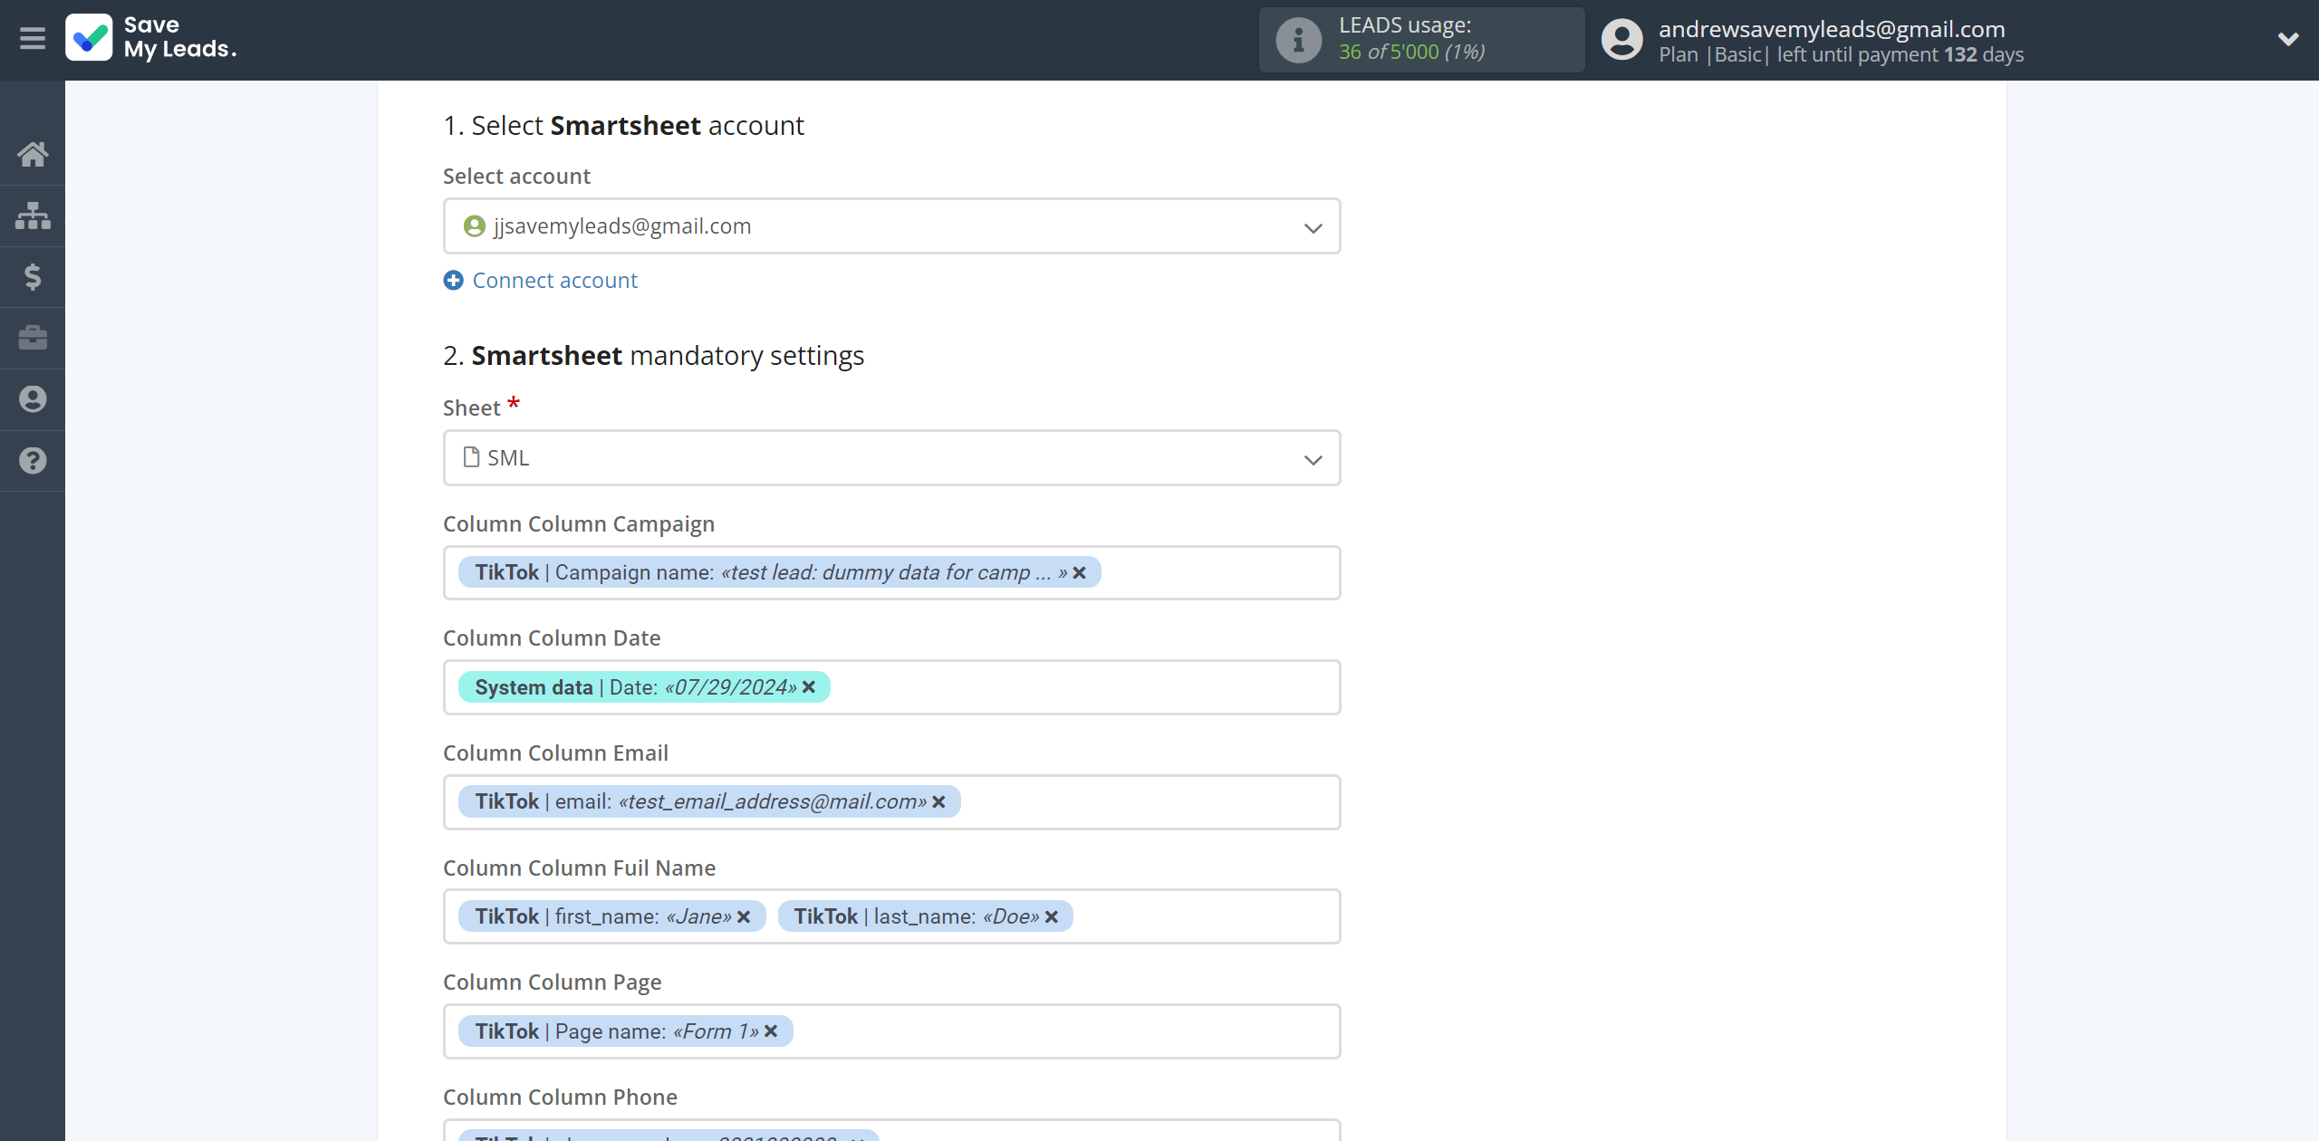Remove the last_name Doe tag
The image size is (2319, 1141).
pyautogui.click(x=1052, y=917)
